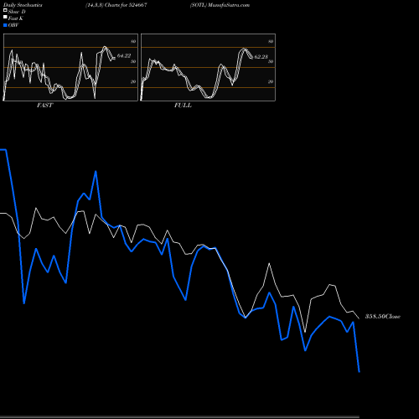Click the '(SOTL) MunafaSutra.com' text
Screen dimensions: 419x419
(220, 5)
